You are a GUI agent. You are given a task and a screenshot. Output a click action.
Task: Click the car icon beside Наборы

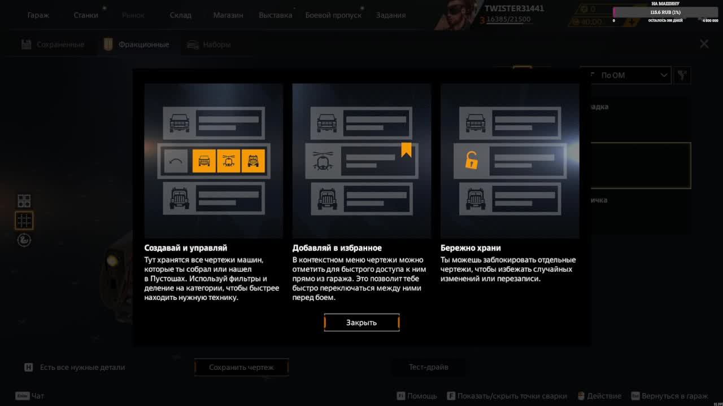click(x=193, y=45)
